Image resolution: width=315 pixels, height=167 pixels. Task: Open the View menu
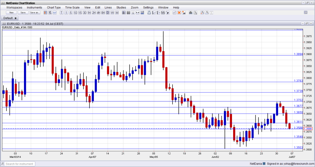tap(87, 8)
